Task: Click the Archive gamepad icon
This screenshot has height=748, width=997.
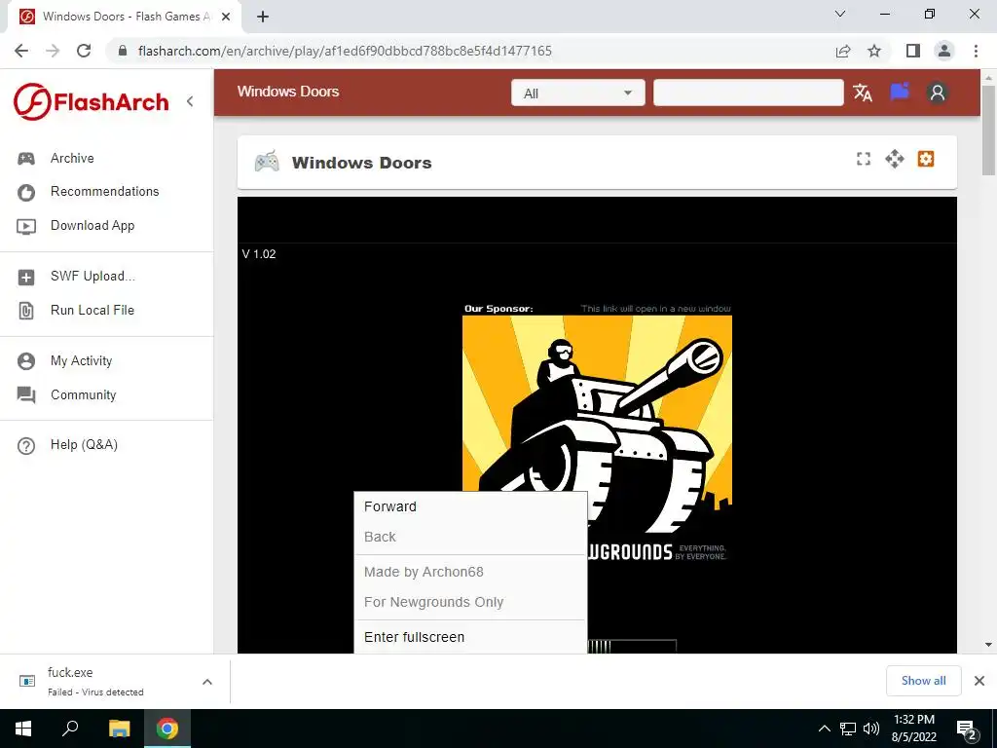Action: pyautogui.click(x=26, y=159)
